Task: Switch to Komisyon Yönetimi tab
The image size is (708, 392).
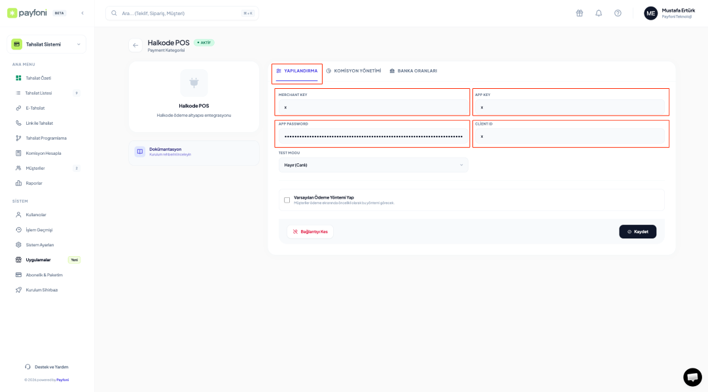Action: coord(353,71)
